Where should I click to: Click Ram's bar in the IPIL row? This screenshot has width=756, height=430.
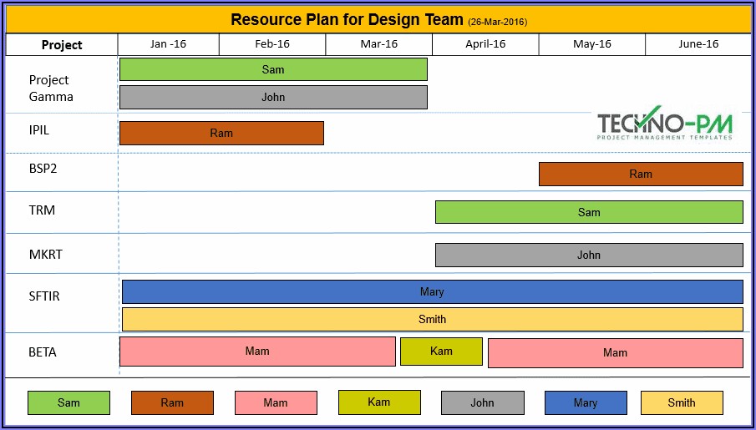click(221, 133)
